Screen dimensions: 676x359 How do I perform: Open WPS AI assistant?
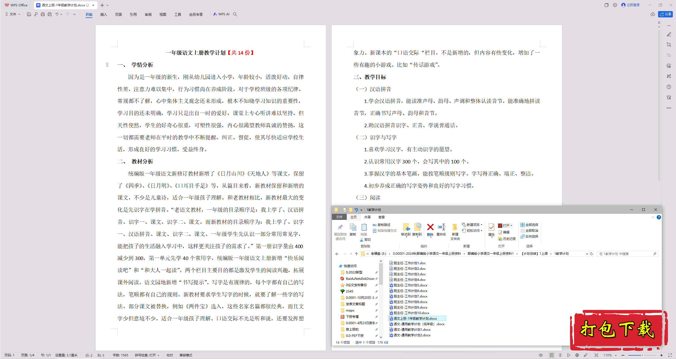(221, 14)
